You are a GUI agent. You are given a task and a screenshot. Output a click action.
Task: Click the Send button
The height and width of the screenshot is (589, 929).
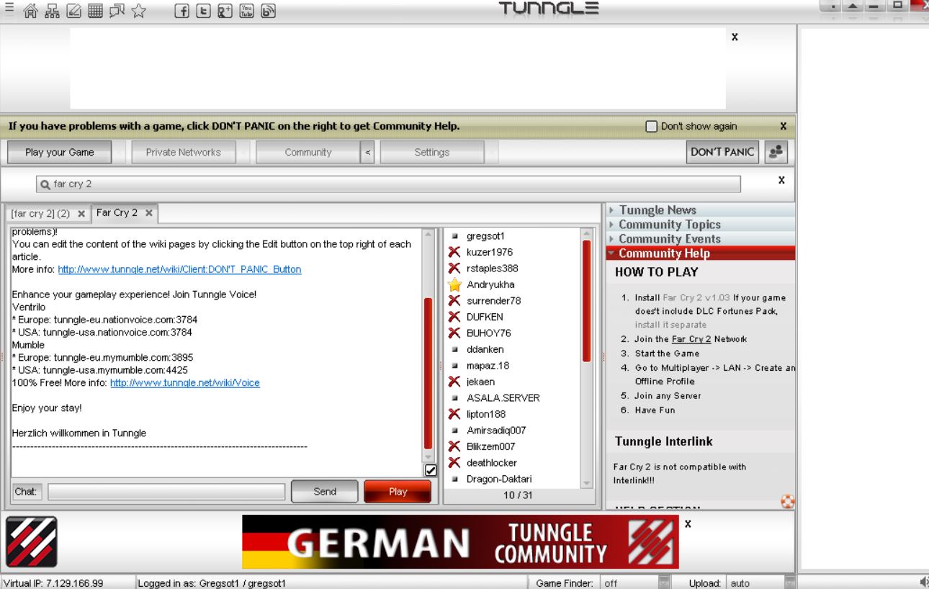[x=325, y=492]
